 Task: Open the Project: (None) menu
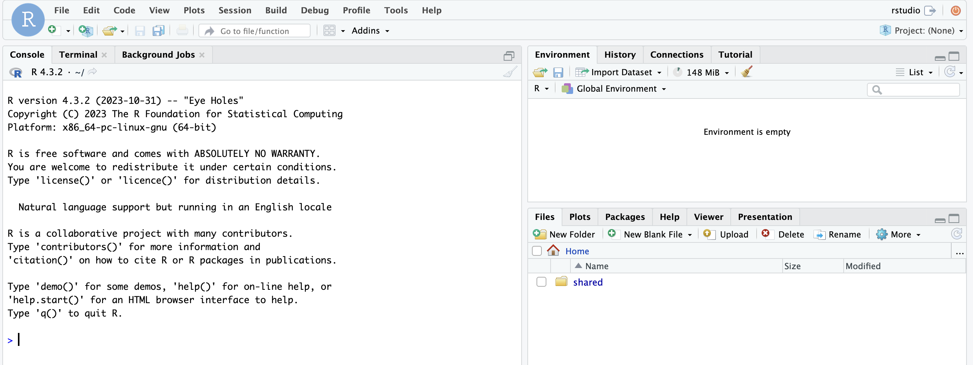click(921, 31)
